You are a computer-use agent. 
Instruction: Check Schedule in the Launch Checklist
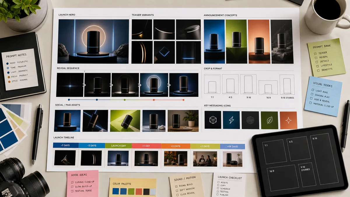pos(218,189)
